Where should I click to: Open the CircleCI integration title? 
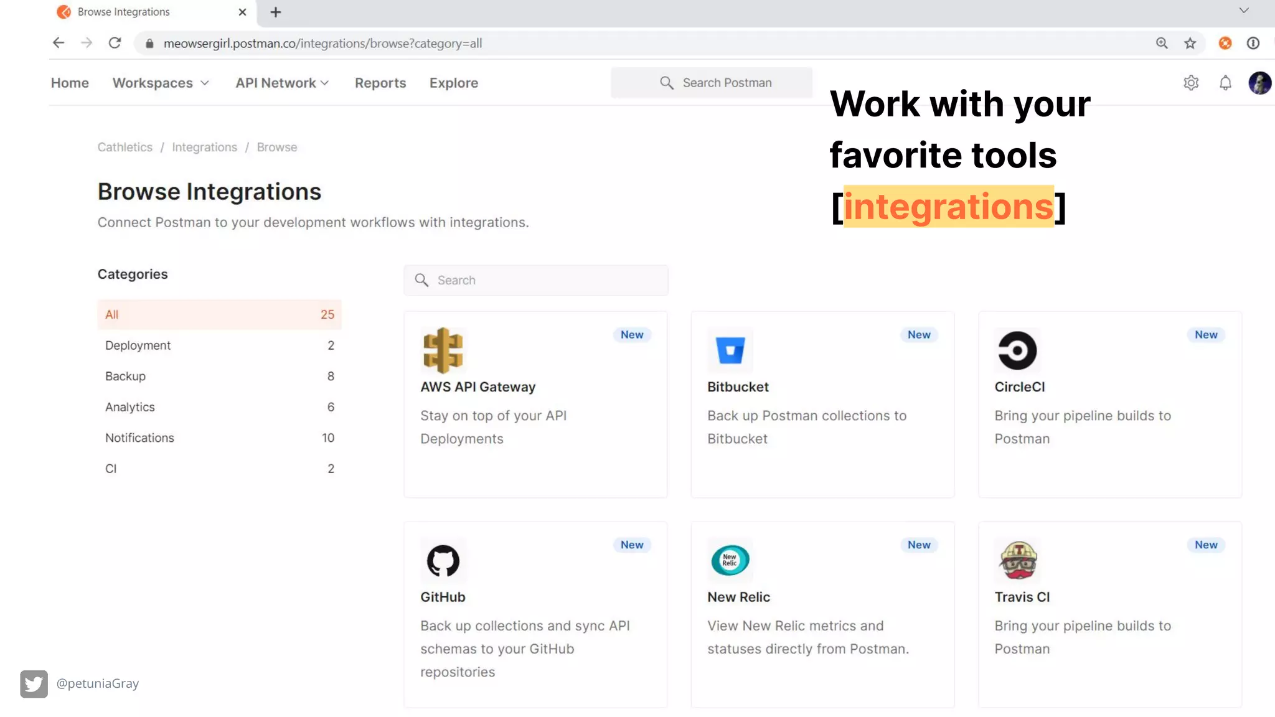1020,387
